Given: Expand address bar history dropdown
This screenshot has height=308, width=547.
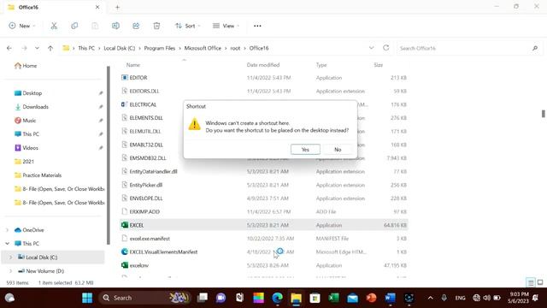Looking at the screenshot, I should [371, 48].
